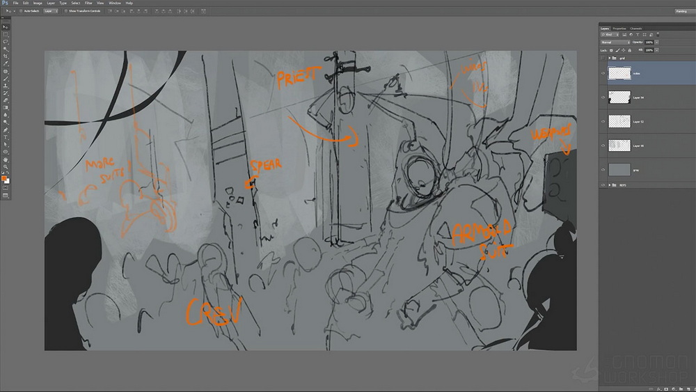Hide Layer 54 visibility eye

(603, 97)
